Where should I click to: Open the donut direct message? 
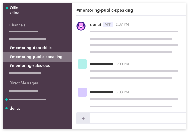coord(15,108)
